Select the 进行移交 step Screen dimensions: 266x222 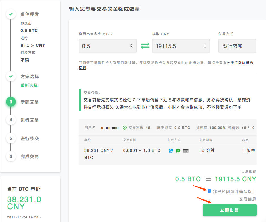click(x=29, y=138)
